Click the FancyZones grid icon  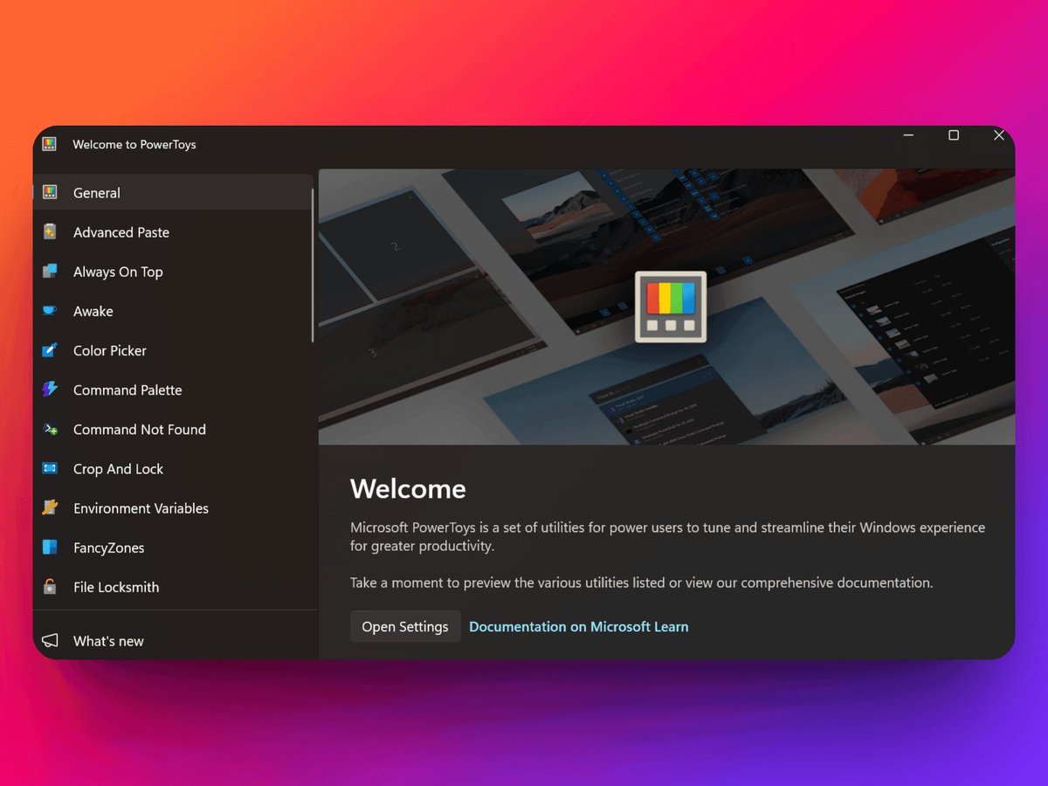click(x=50, y=548)
